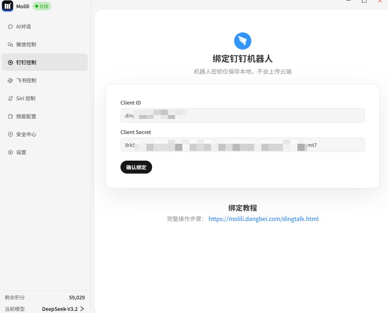Screen dimensions: 388x313
Task: Open the AI对话 speech bubble icon
Action: (x=10, y=26)
